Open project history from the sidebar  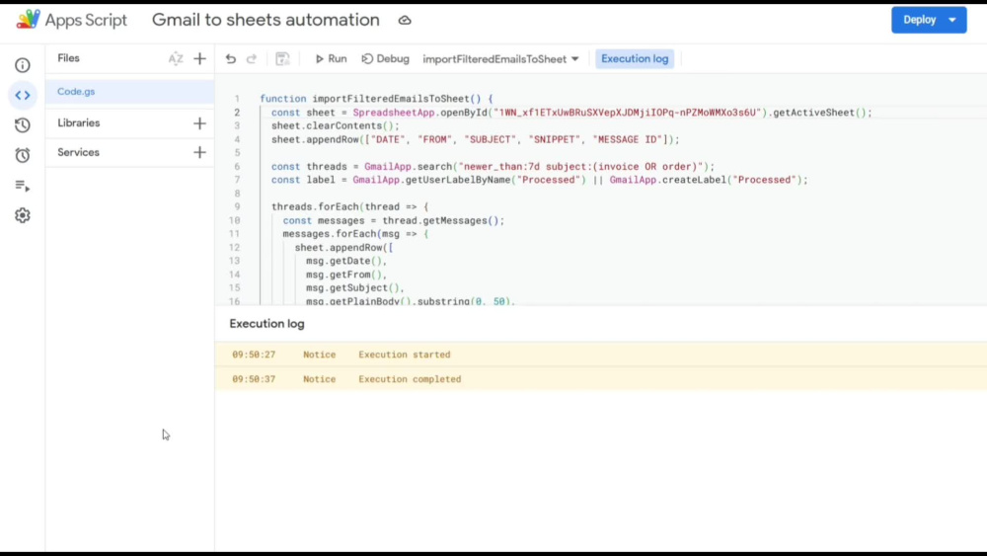pos(23,125)
